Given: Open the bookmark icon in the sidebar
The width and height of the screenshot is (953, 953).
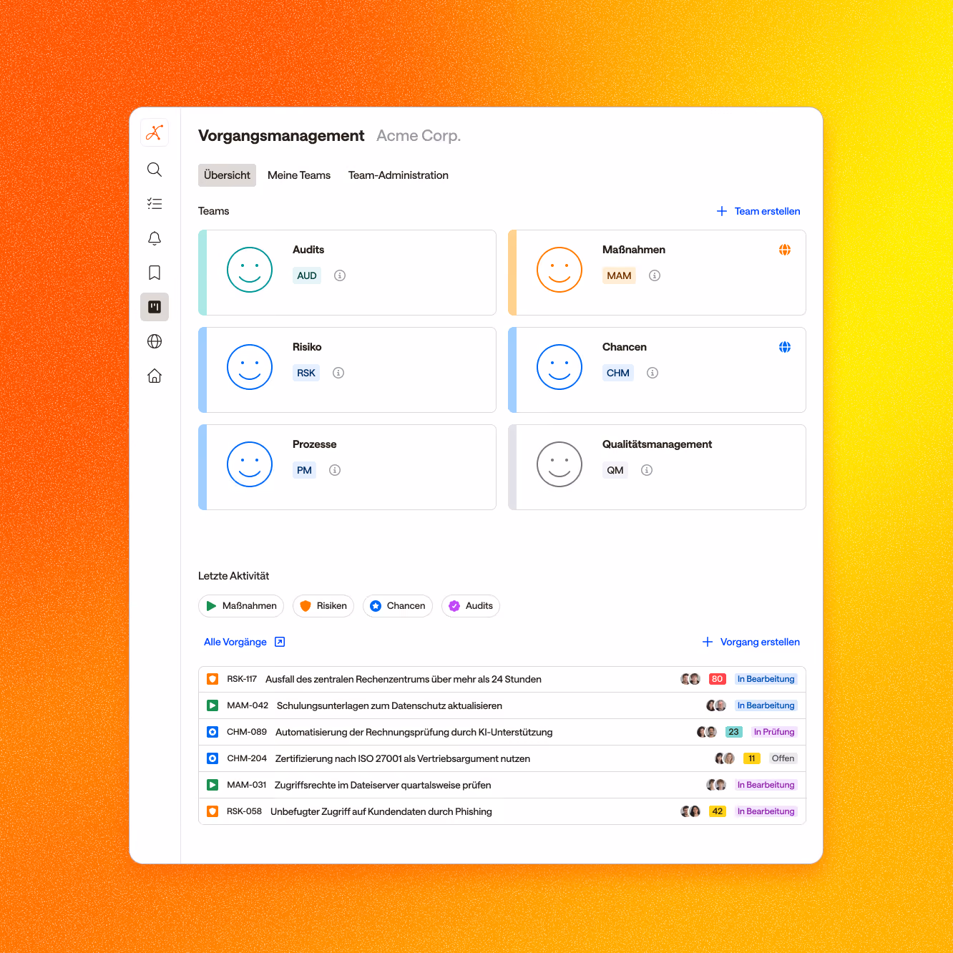Looking at the screenshot, I should (x=155, y=273).
